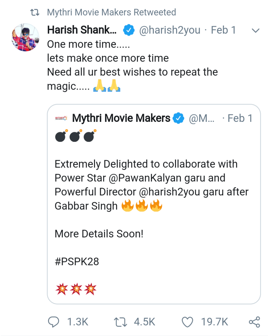This screenshot has height=336, width=268.
Task: Click the Feb 1 timestamp of Harish's tweet
Action: click(x=223, y=30)
